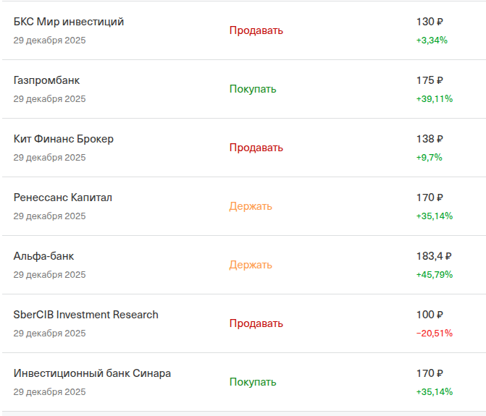Select the 183,4 ₽ target price
Image resolution: width=486 pixels, height=416 pixels.
(x=434, y=256)
